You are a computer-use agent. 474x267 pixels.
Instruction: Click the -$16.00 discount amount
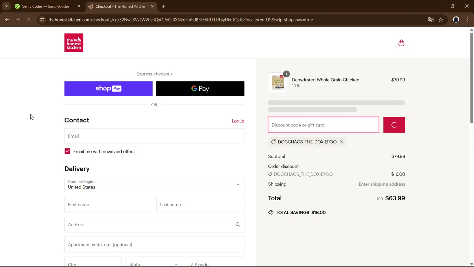pyautogui.click(x=397, y=174)
